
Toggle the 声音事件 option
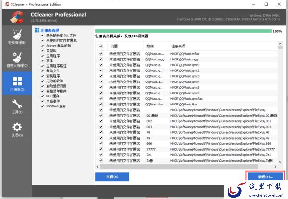(42, 101)
